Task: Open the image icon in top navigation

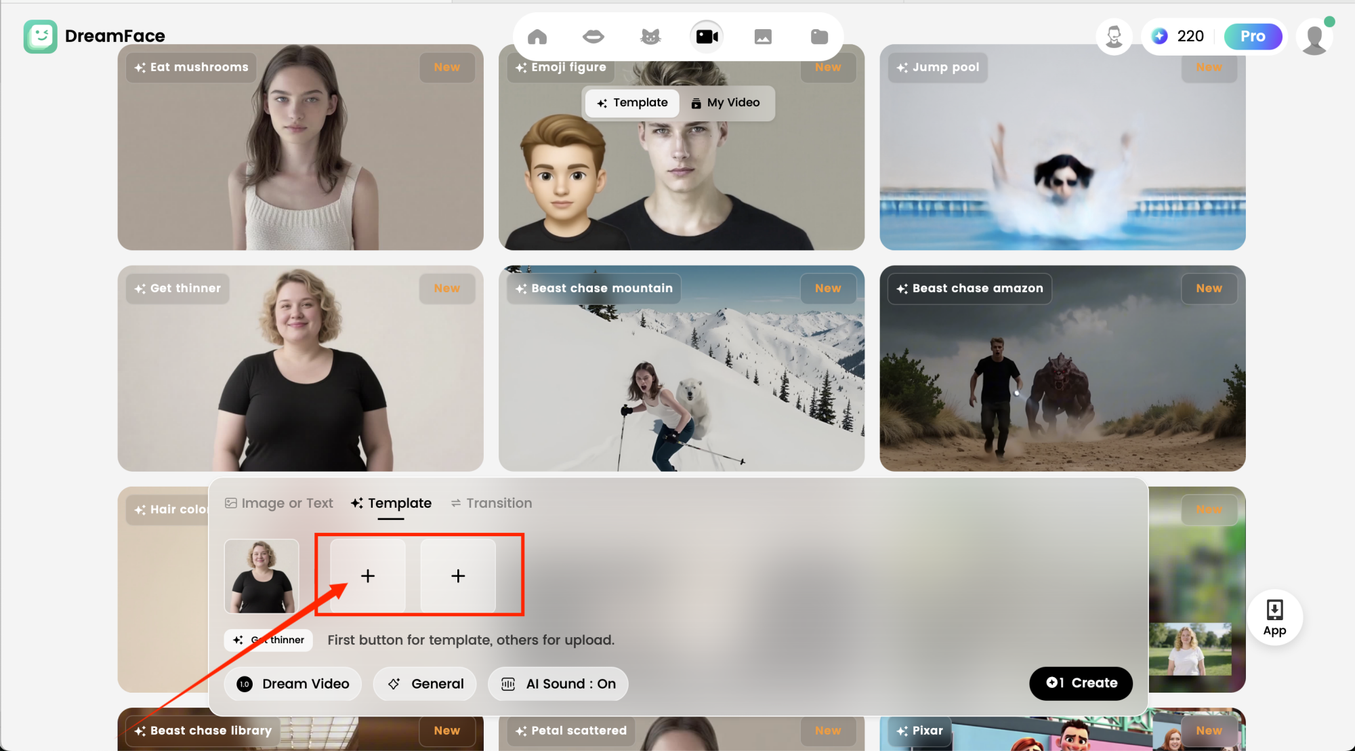Action: pos(763,37)
